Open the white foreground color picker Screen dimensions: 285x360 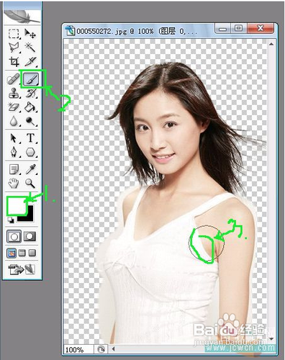pos(17,205)
